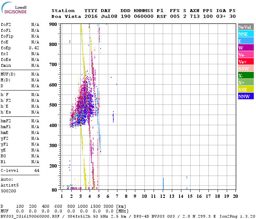Click the 5 MHz frequency axis label
The height and width of the screenshot is (219, 256).
(x=99, y=196)
